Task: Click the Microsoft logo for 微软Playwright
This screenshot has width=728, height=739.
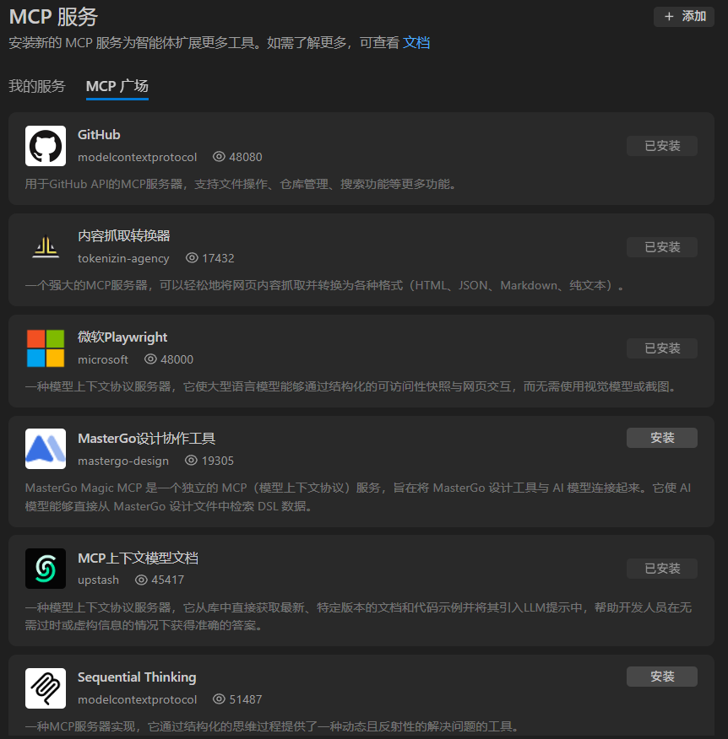Action: [46, 348]
